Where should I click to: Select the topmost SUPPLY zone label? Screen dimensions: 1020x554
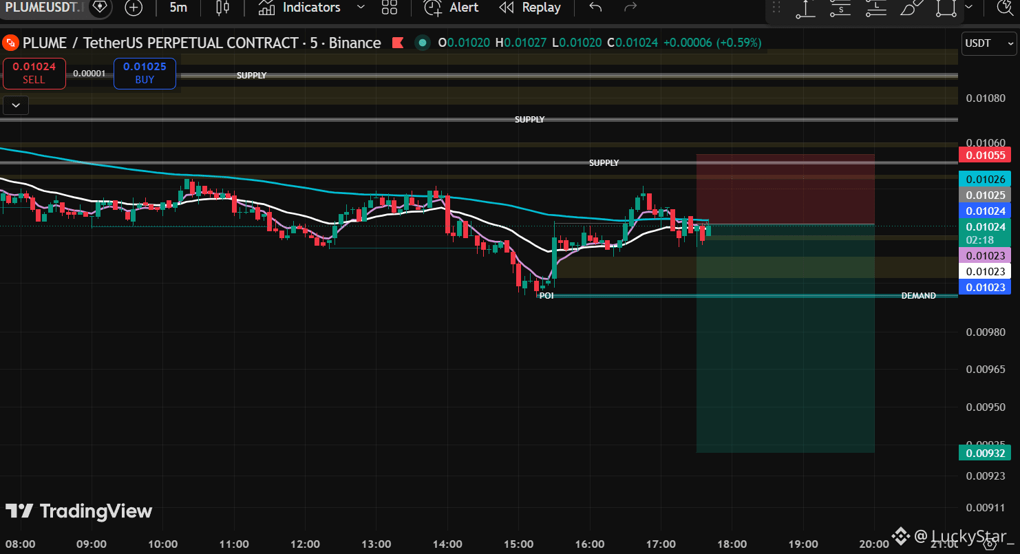pos(251,76)
